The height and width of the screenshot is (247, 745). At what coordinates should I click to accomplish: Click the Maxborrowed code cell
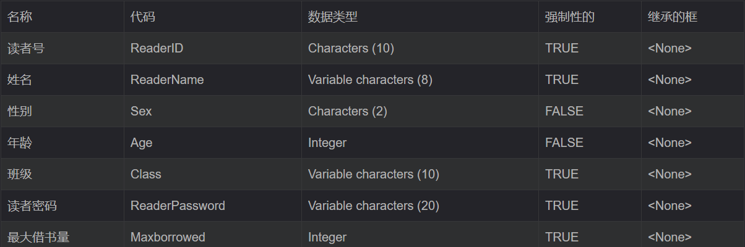tap(168, 237)
